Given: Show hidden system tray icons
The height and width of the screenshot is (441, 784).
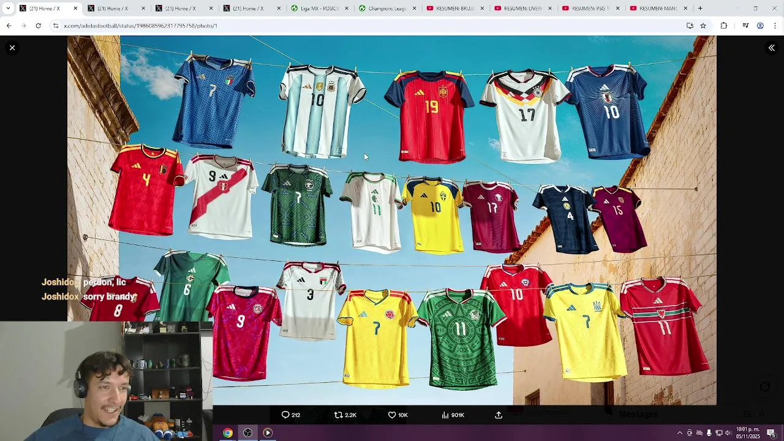Looking at the screenshot, I should 679,433.
